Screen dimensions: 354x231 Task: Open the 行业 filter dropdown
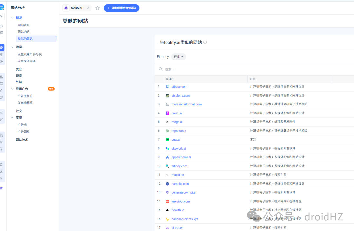coord(179,57)
